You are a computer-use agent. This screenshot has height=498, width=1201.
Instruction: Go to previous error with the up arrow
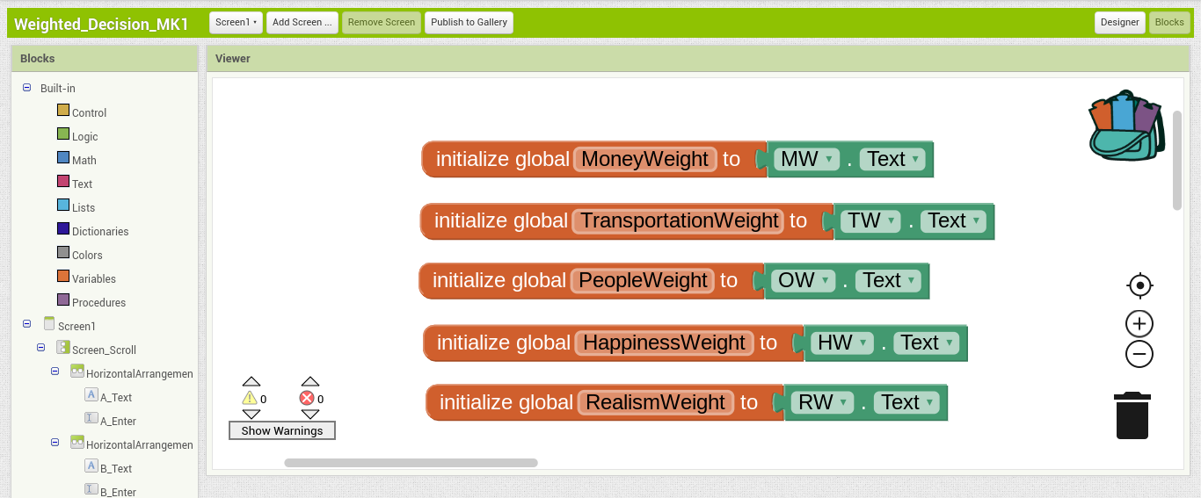(x=309, y=381)
